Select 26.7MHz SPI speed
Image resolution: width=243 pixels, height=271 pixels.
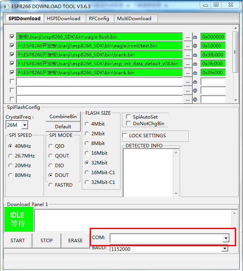(11, 156)
